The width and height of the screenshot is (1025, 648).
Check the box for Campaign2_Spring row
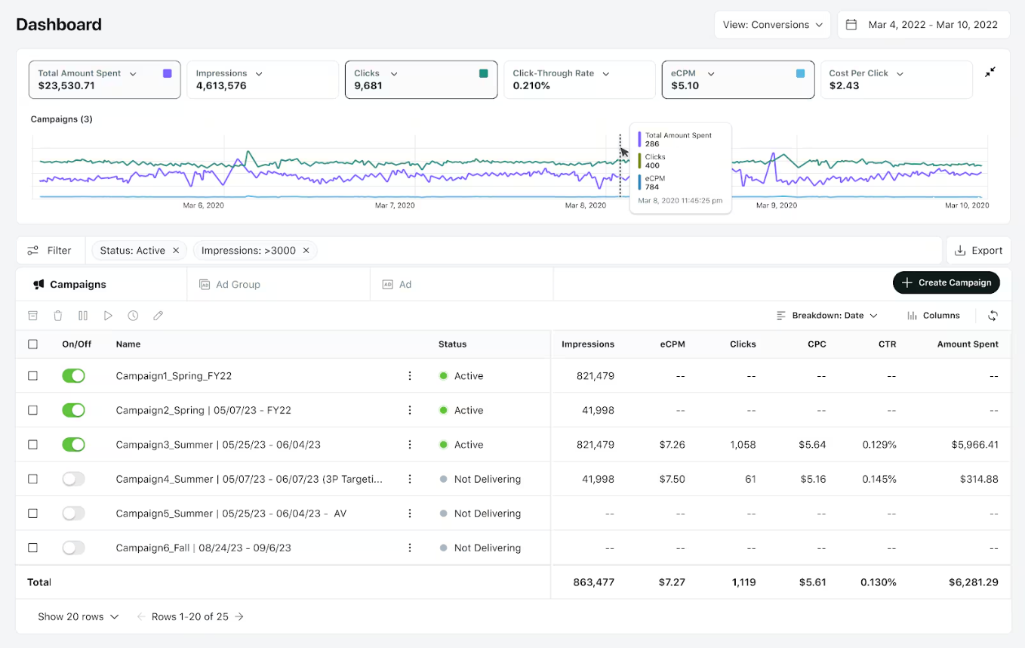(x=32, y=410)
